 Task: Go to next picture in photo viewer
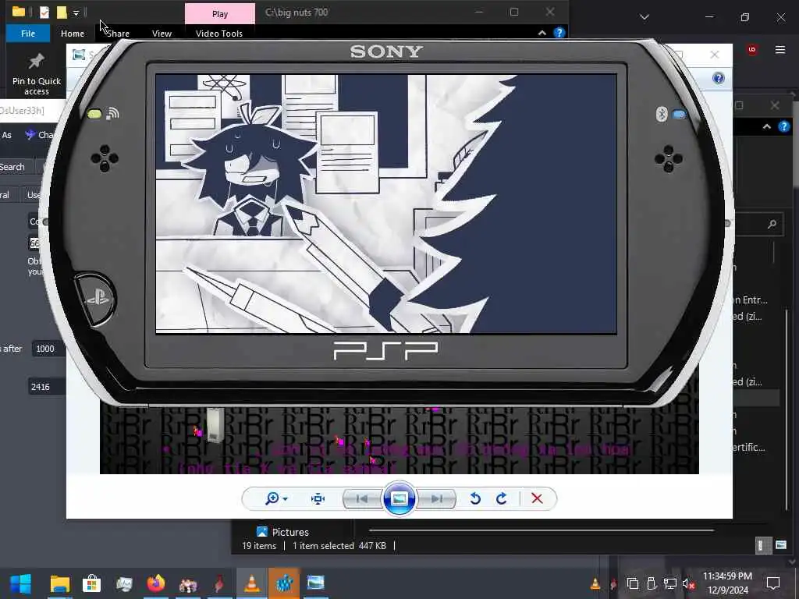click(x=437, y=498)
